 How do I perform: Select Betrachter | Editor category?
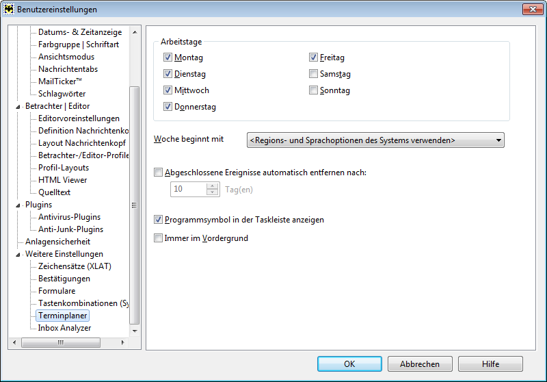(x=57, y=106)
